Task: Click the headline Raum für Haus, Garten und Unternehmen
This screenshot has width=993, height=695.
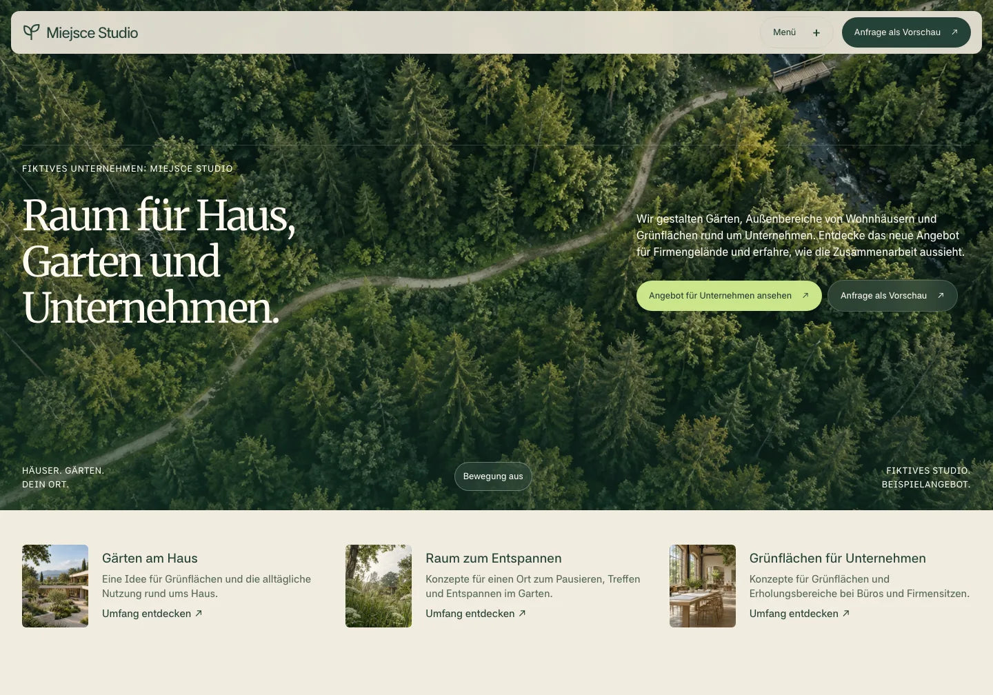Action: [159, 261]
